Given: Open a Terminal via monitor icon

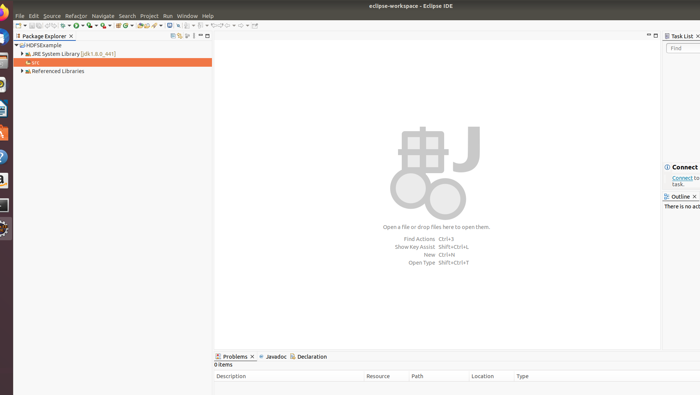Looking at the screenshot, I should pos(170,25).
